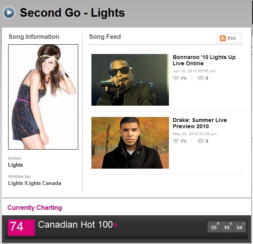Viewport: 253px width, 244px height.
Task: Click the Second Go - Lights song title
Action: click(x=72, y=13)
